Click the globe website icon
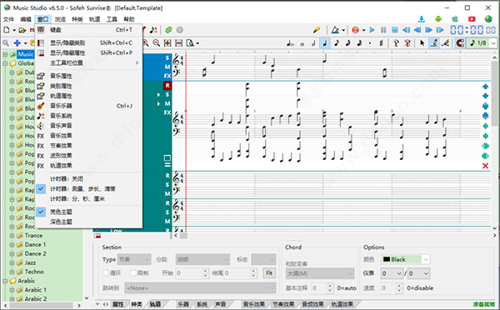This screenshot has height=310, width=500. point(488,19)
